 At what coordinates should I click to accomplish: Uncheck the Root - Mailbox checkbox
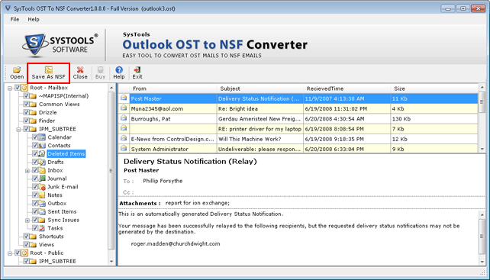click(x=18, y=88)
